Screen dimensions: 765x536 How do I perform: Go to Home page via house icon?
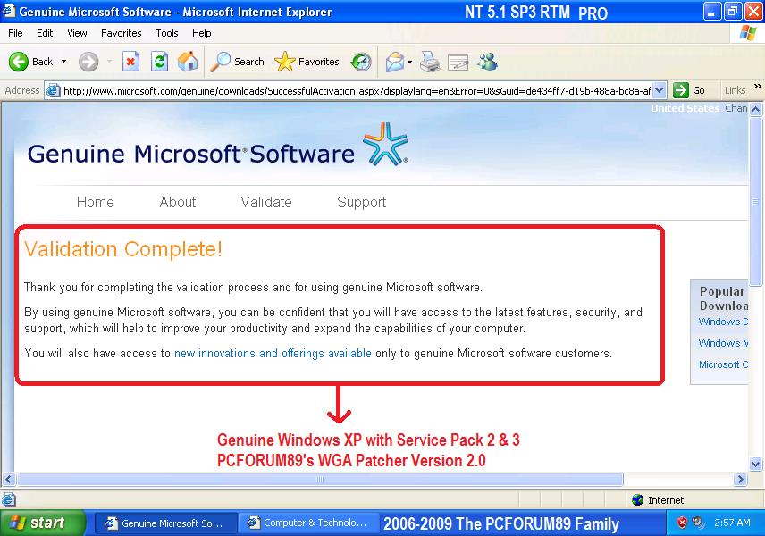pos(188,62)
